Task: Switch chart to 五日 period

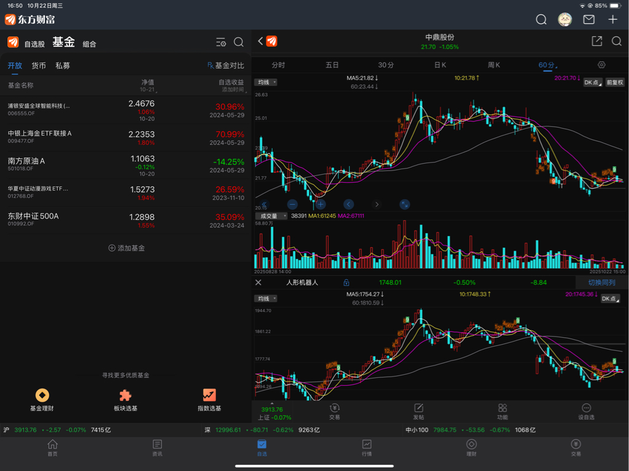Action: pos(332,65)
